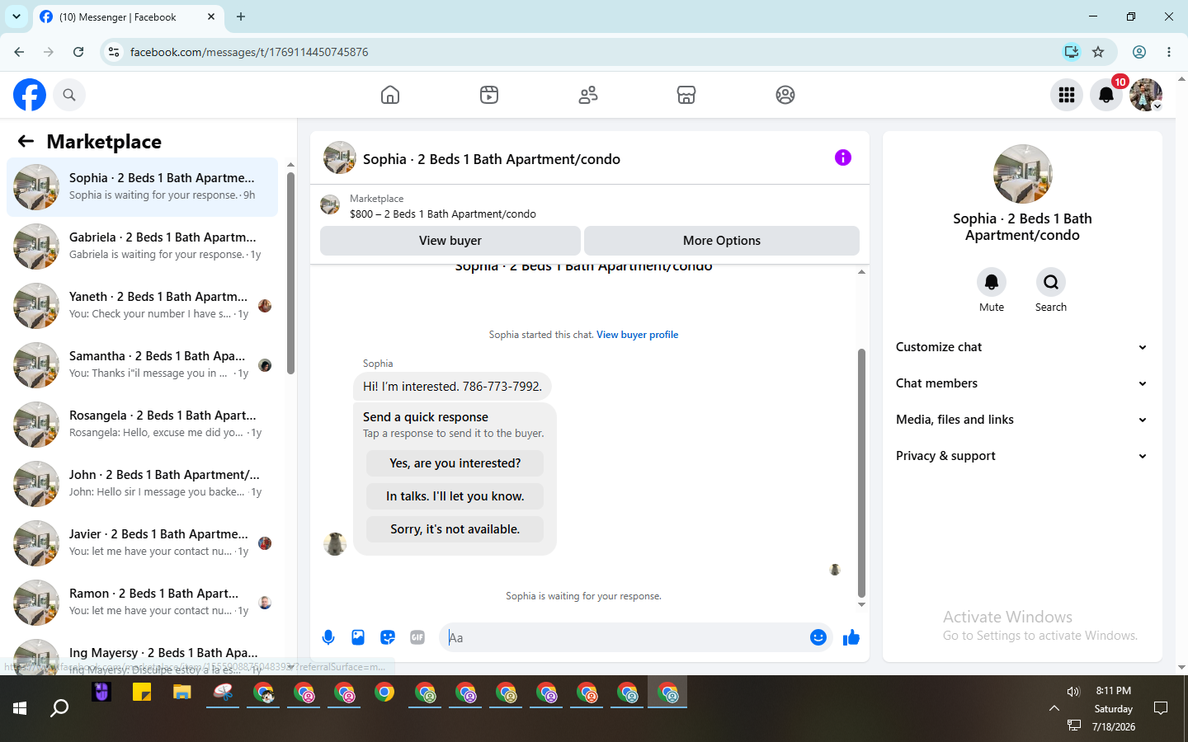Show hidden system tray icons
This screenshot has height=742, width=1188.
[1054, 708]
